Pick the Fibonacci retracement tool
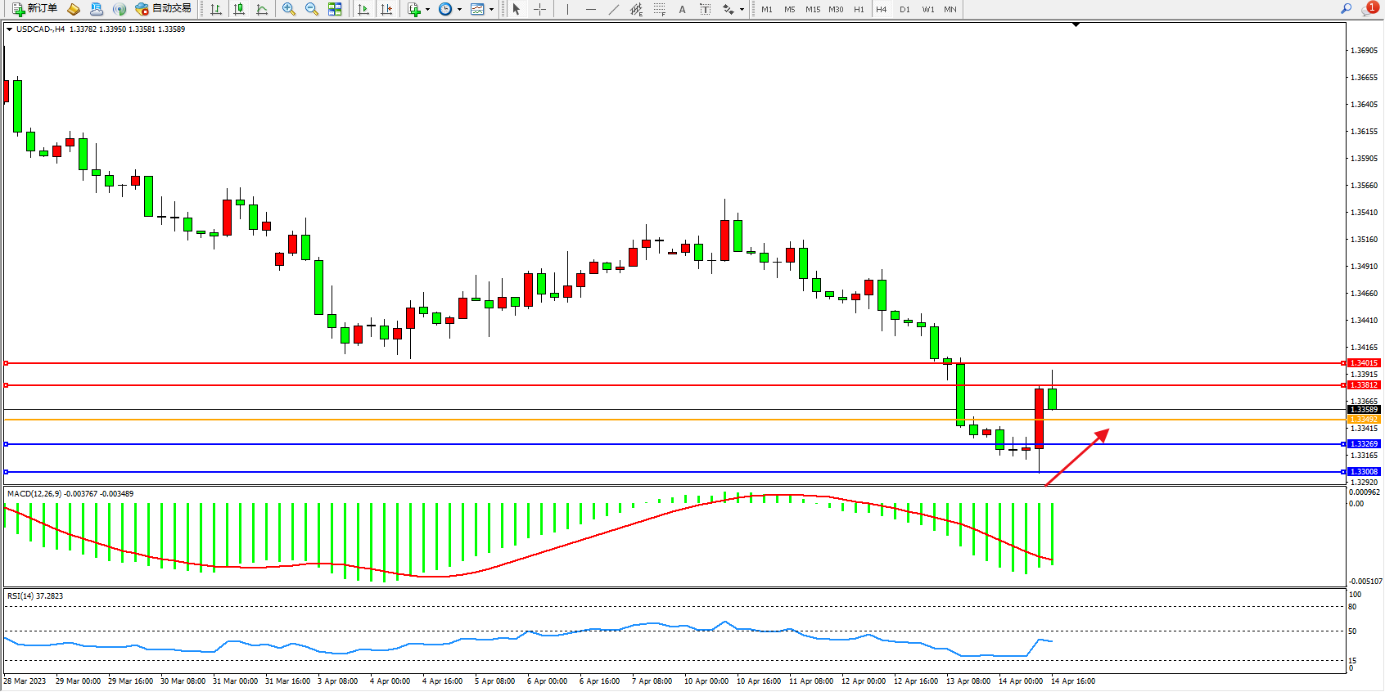1385x692 pixels. (660, 9)
